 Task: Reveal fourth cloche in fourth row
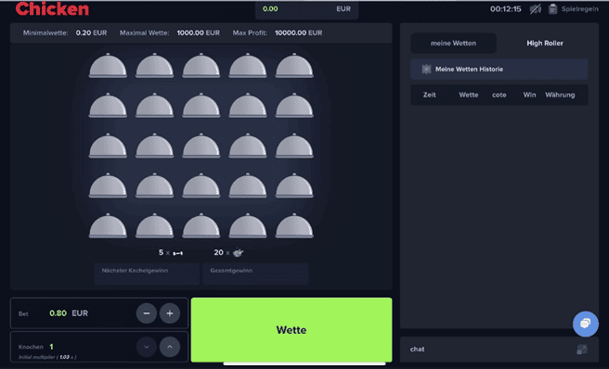click(248, 185)
